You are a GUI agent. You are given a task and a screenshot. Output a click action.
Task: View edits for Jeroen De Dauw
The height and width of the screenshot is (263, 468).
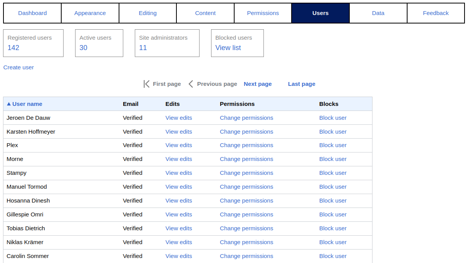click(178, 117)
